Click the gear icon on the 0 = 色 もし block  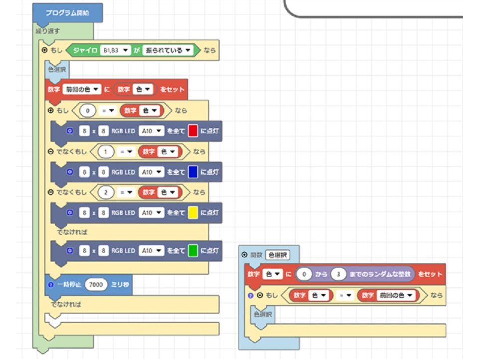pyautogui.click(x=51, y=110)
